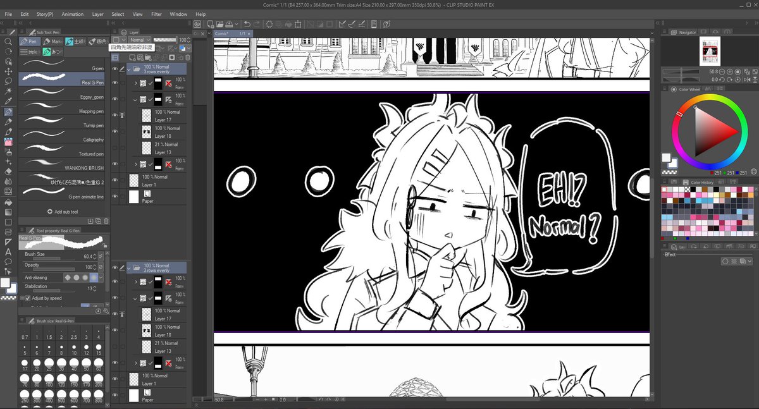Choose the Mapping pen sub tool
This screenshot has width=759, height=409.
click(62, 106)
